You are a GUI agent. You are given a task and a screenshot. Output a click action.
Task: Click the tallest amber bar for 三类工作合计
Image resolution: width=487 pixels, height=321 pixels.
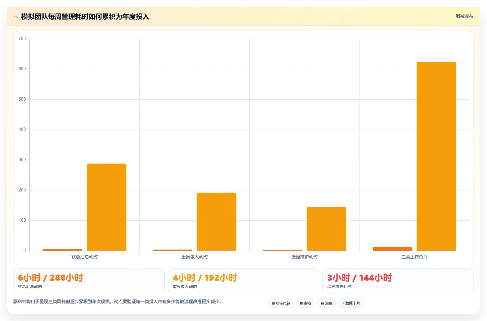[436, 156]
